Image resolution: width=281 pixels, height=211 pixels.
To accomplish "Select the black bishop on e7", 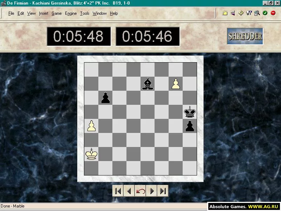I will (x=148, y=84).
